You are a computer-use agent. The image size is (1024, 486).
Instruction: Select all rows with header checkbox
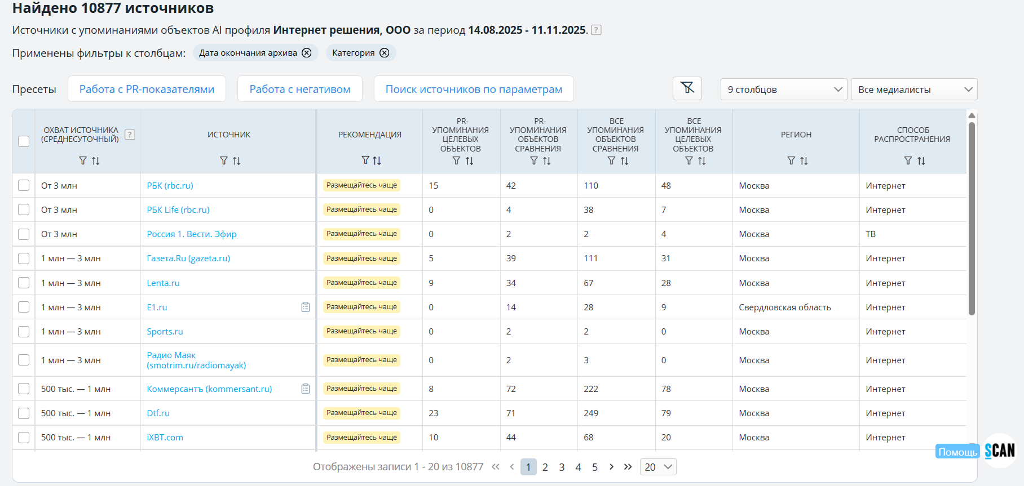[24, 141]
